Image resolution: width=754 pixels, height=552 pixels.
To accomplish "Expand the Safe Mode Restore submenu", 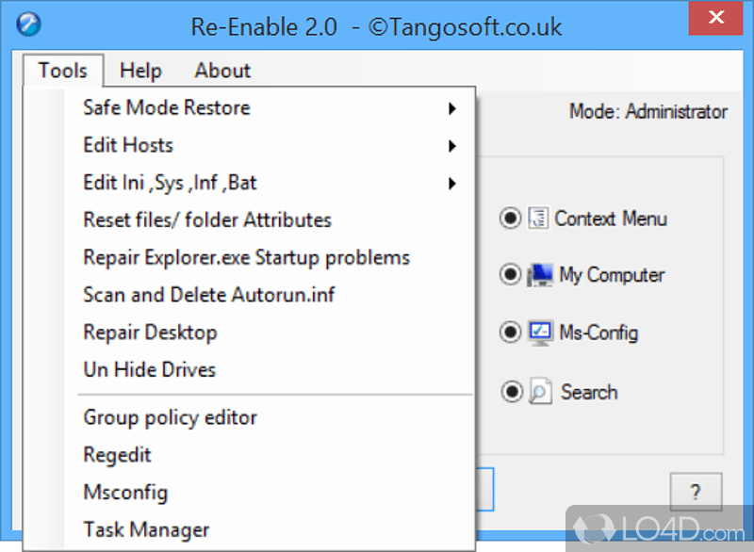I will (x=166, y=107).
